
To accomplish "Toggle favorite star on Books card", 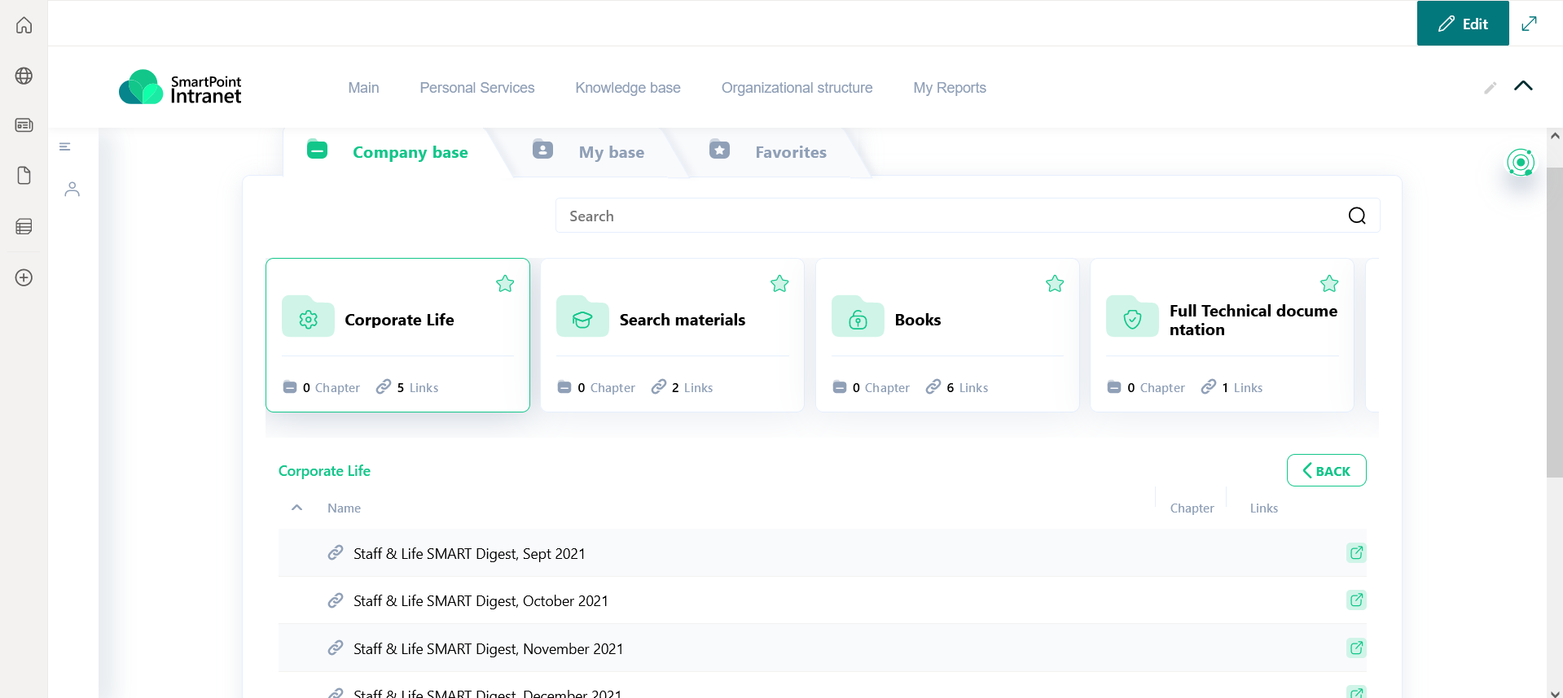I will [x=1055, y=284].
